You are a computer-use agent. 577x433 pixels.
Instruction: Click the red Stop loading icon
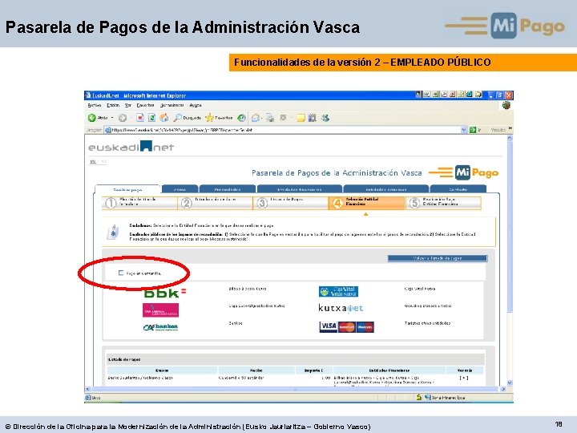coord(140,118)
